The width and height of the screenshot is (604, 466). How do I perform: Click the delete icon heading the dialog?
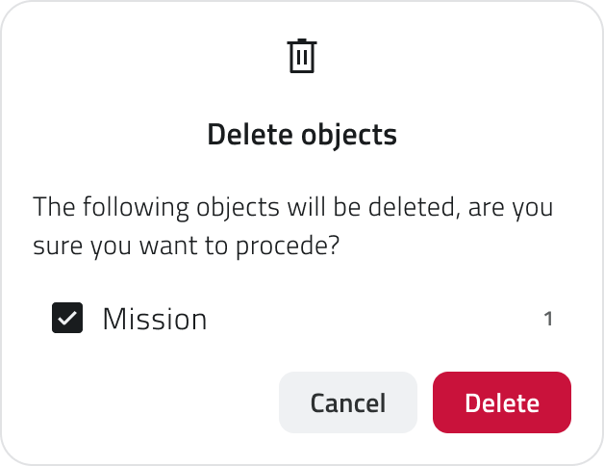point(302,56)
